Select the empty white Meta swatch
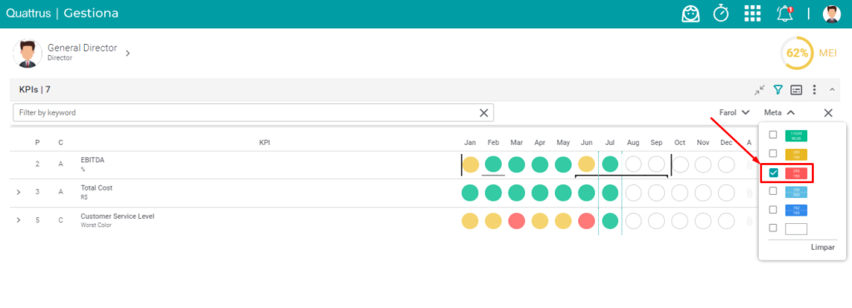This screenshot has width=852, height=308. [796, 229]
